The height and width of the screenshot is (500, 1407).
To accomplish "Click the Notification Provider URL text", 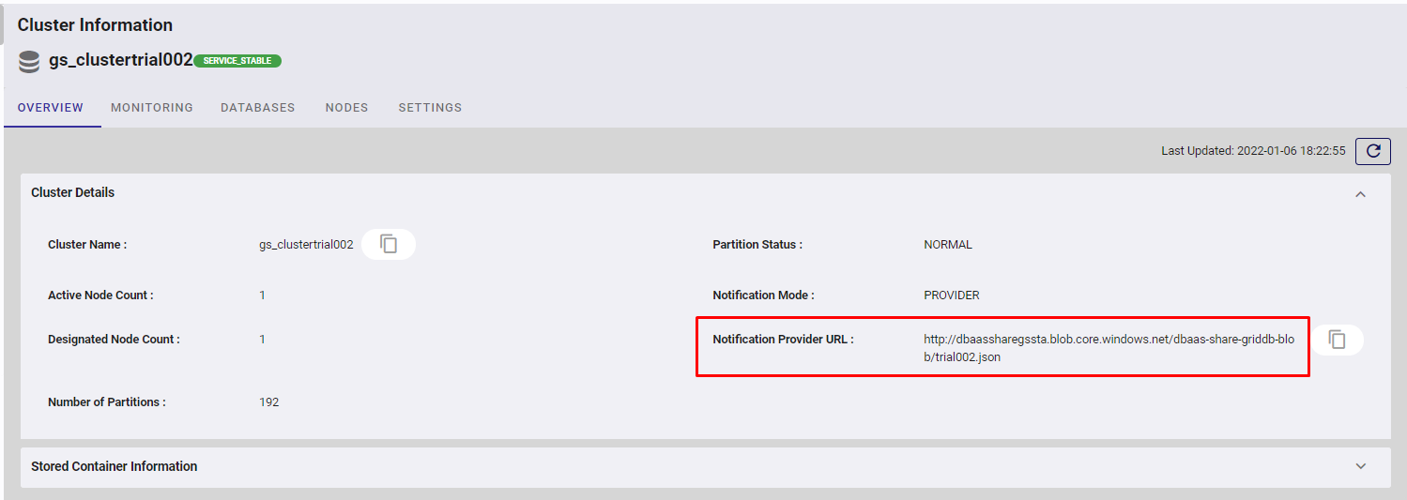I will (1109, 348).
